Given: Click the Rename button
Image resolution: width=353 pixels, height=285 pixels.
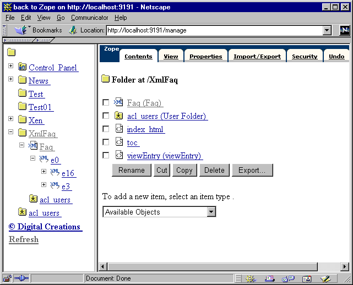Looking at the screenshot, I should (x=132, y=170).
